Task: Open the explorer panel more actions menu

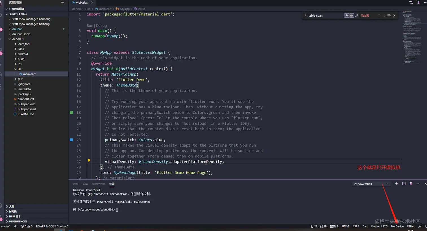Action: (x=62, y=2)
